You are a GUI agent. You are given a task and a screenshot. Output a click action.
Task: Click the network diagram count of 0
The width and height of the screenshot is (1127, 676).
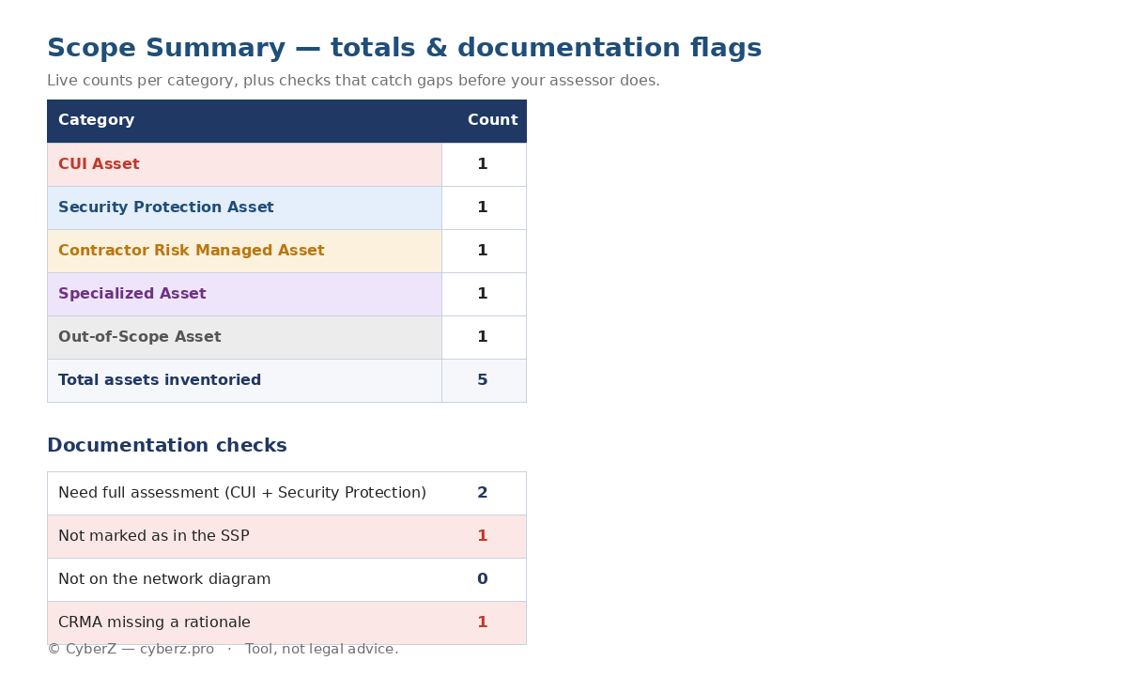coord(484,579)
